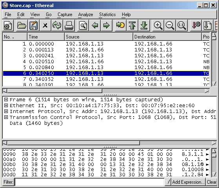Viewport: 219px width, 188px height.
Task: Select the Data (1460 bytes) line
Action: click(x=36, y=123)
